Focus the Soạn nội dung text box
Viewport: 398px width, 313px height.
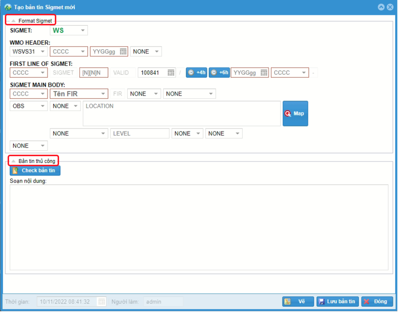199,227
